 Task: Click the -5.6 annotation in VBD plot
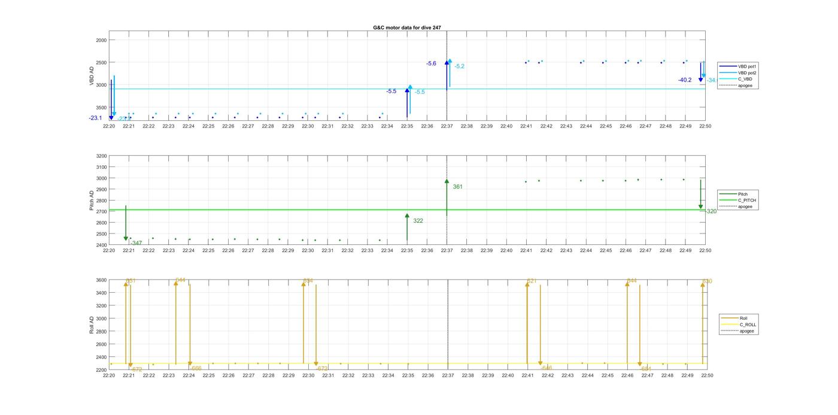(x=431, y=63)
